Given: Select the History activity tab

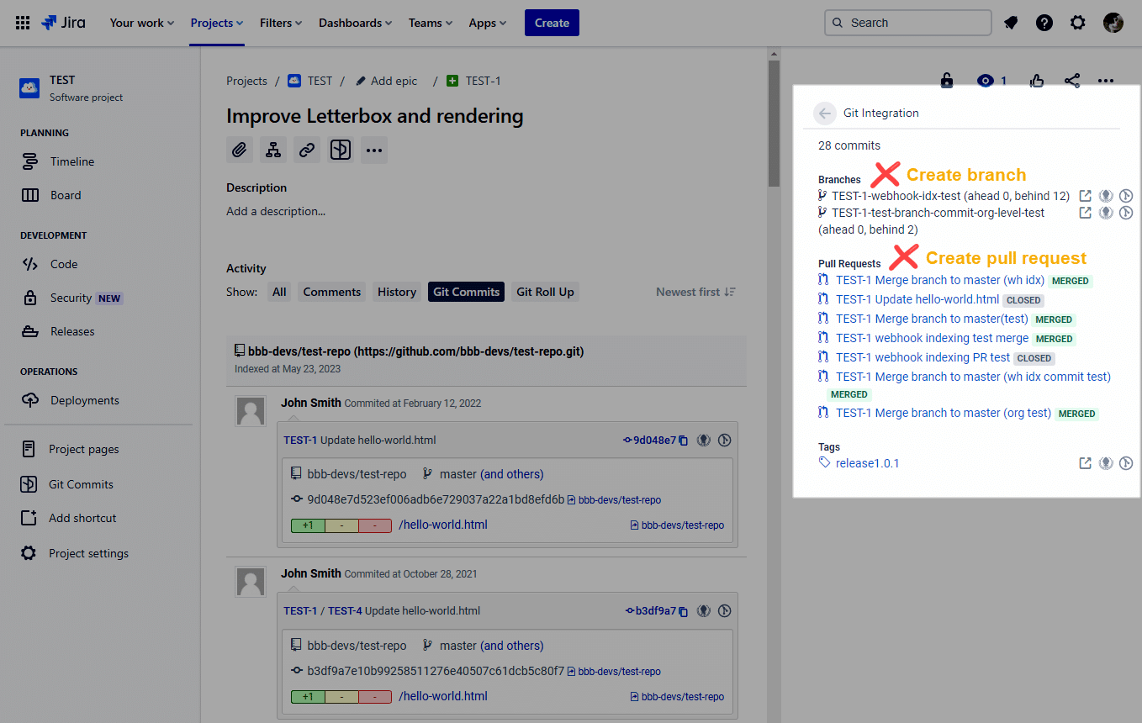Looking at the screenshot, I should [x=397, y=292].
